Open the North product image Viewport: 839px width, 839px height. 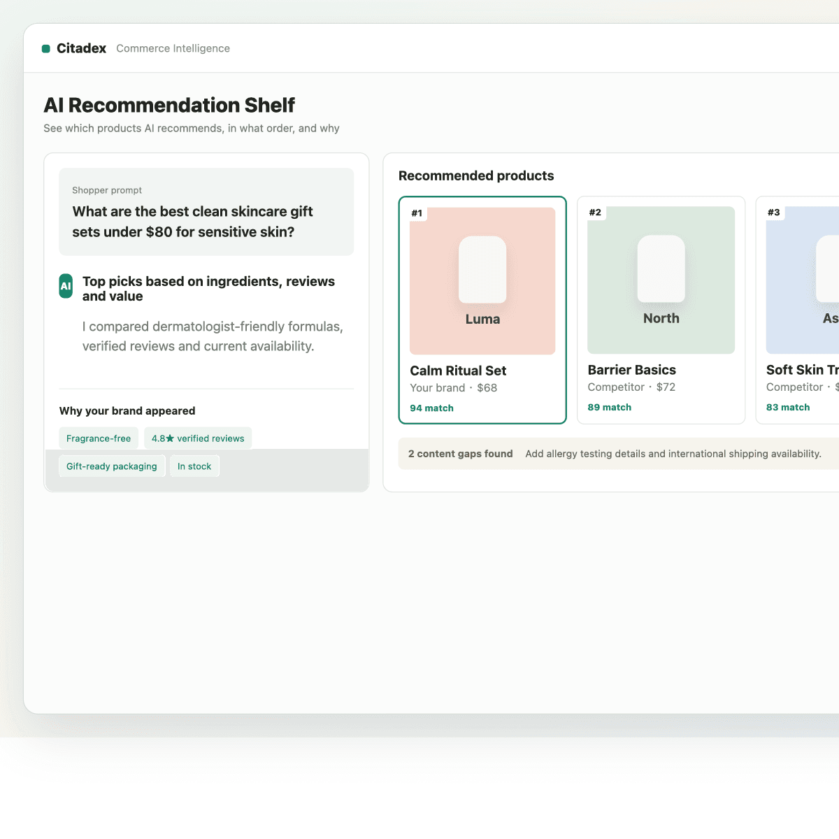click(661, 280)
